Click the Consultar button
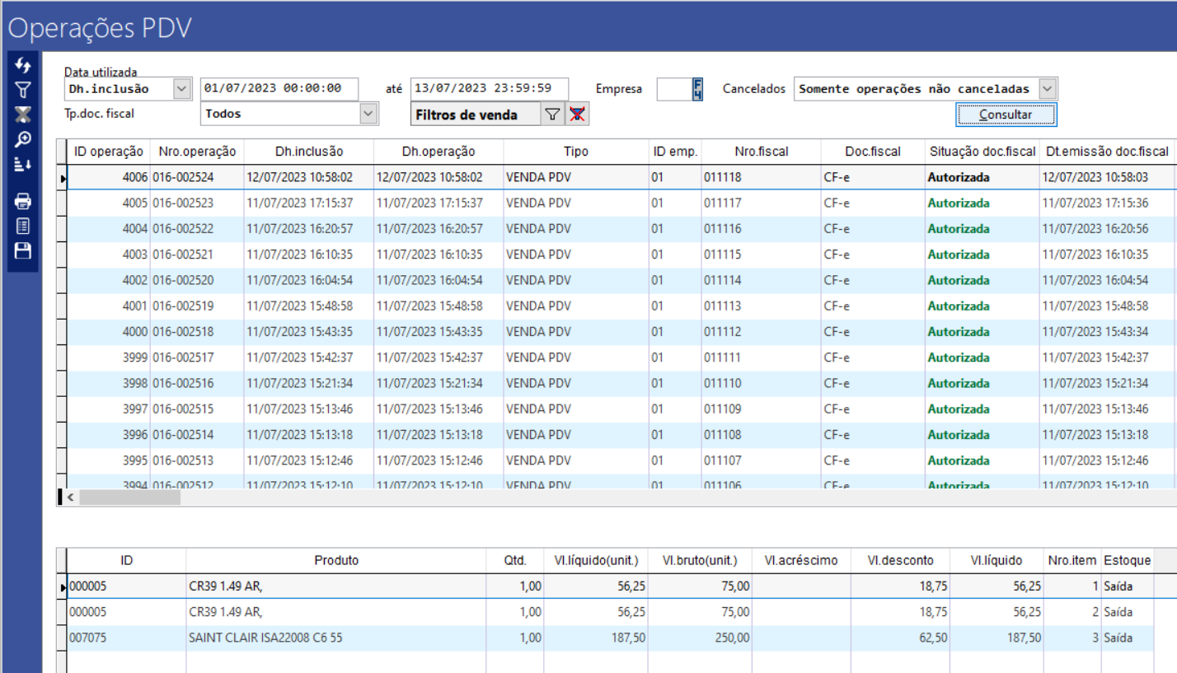 [1006, 115]
